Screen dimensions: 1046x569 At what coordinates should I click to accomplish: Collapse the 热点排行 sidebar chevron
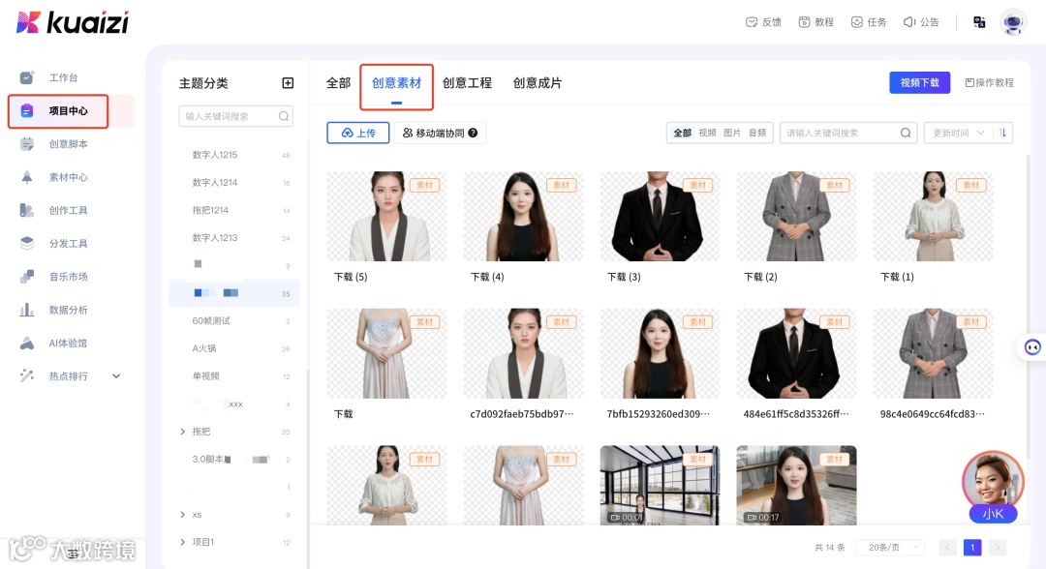click(116, 375)
